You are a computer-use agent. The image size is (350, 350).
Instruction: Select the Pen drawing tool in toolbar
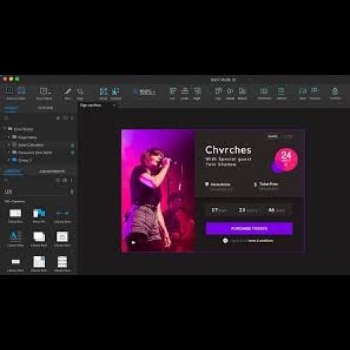coord(68,91)
